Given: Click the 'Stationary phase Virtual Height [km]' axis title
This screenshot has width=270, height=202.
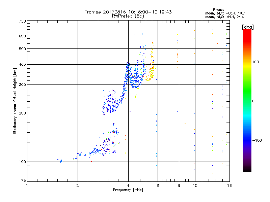Looking at the screenshot, I should (x=15, y=101).
